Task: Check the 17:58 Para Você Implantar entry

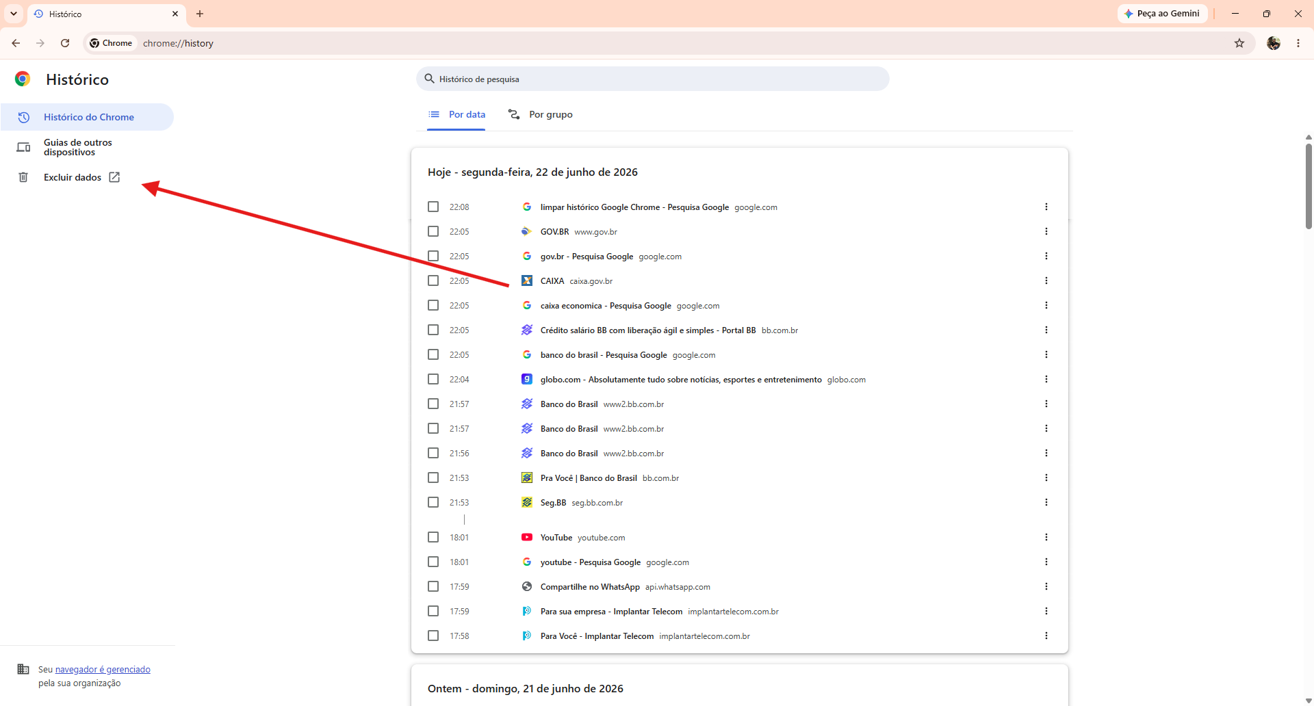Action: [433, 636]
